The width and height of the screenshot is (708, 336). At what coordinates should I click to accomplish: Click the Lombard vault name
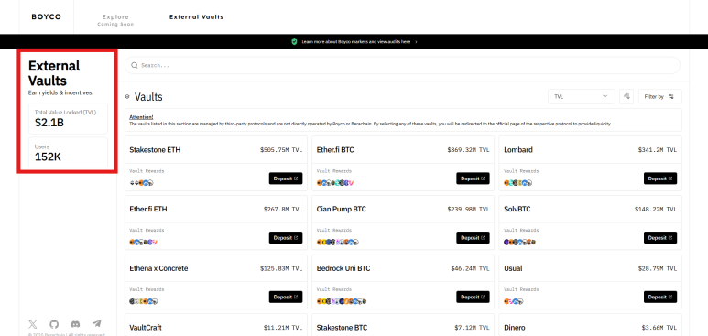(x=518, y=150)
